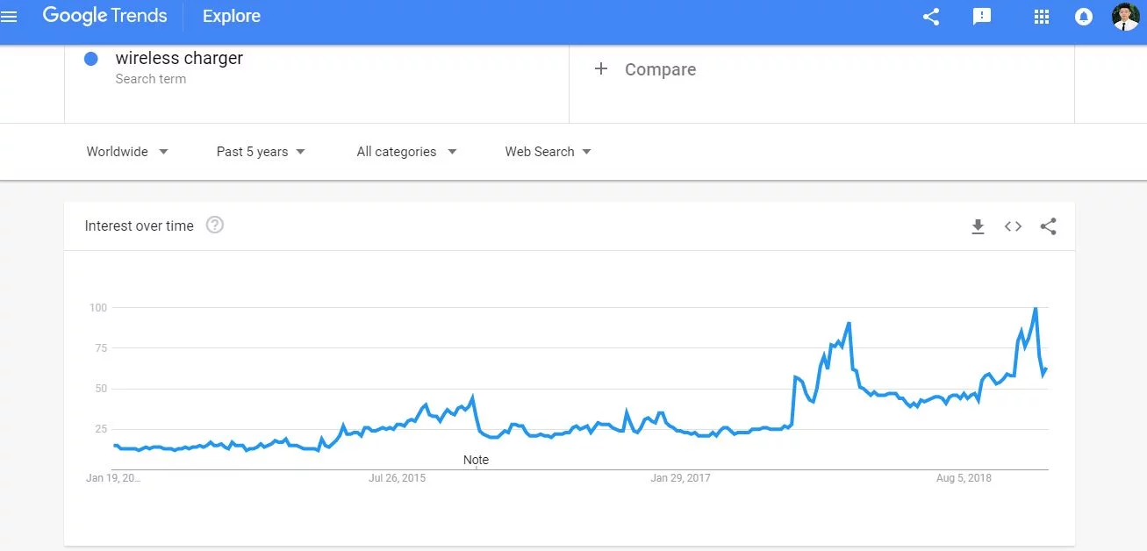Expand the Worldwide region dropdown
The image size is (1147, 551).
tap(127, 152)
